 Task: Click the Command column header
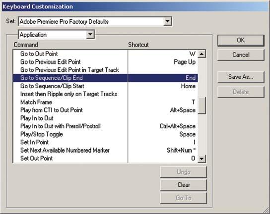point(26,45)
